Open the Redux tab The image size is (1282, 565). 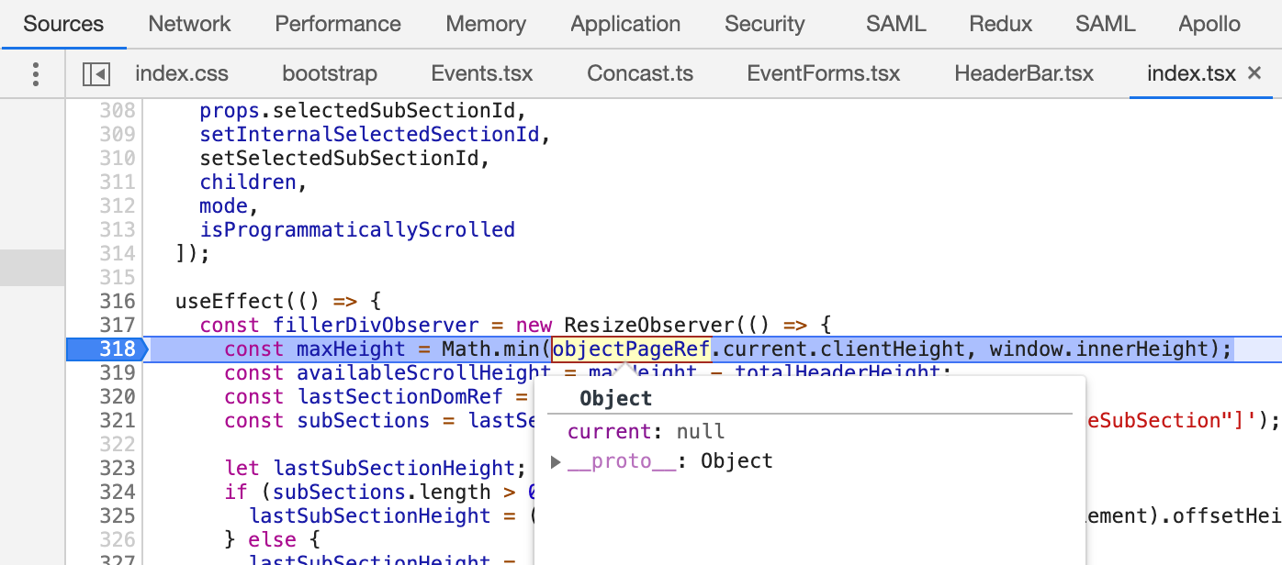click(1000, 24)
